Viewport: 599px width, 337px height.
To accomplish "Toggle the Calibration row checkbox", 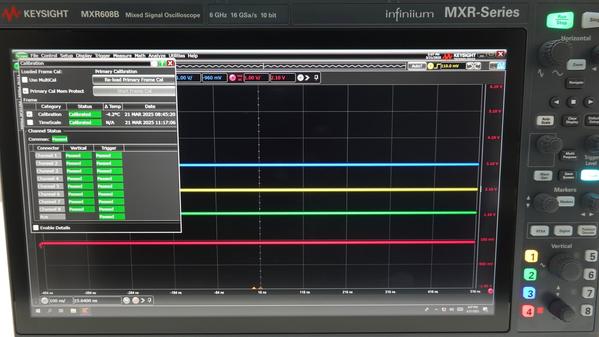I will [x=30, y=114].
